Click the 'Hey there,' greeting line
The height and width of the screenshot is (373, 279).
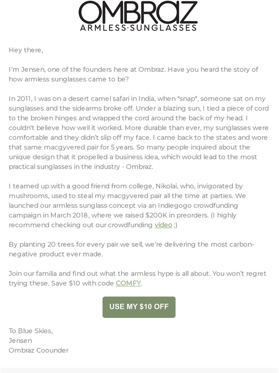pos(26,50)
